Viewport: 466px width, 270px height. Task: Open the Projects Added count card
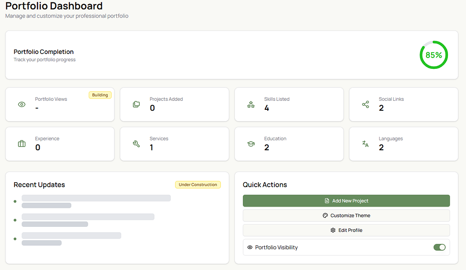174,104
